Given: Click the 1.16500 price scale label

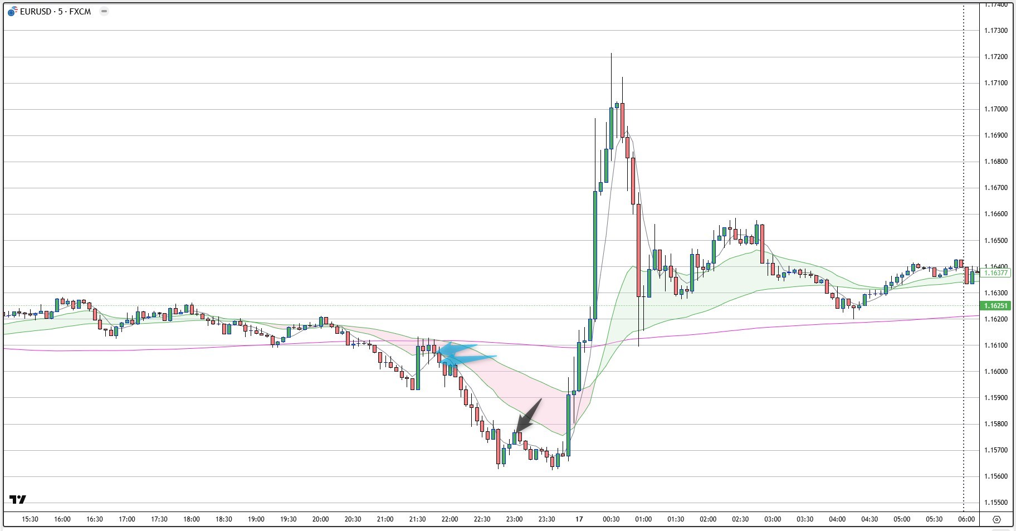Looking at the screenshot, I should pyautogui.click(x=995, y=241).
